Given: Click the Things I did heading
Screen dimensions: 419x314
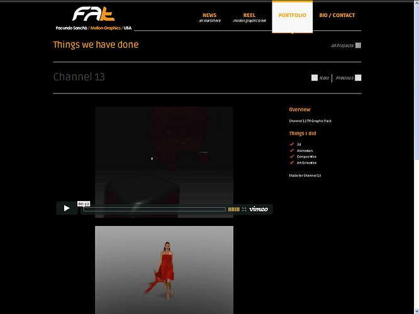Looking at the screenshot, I should click(x=303, y=133).
